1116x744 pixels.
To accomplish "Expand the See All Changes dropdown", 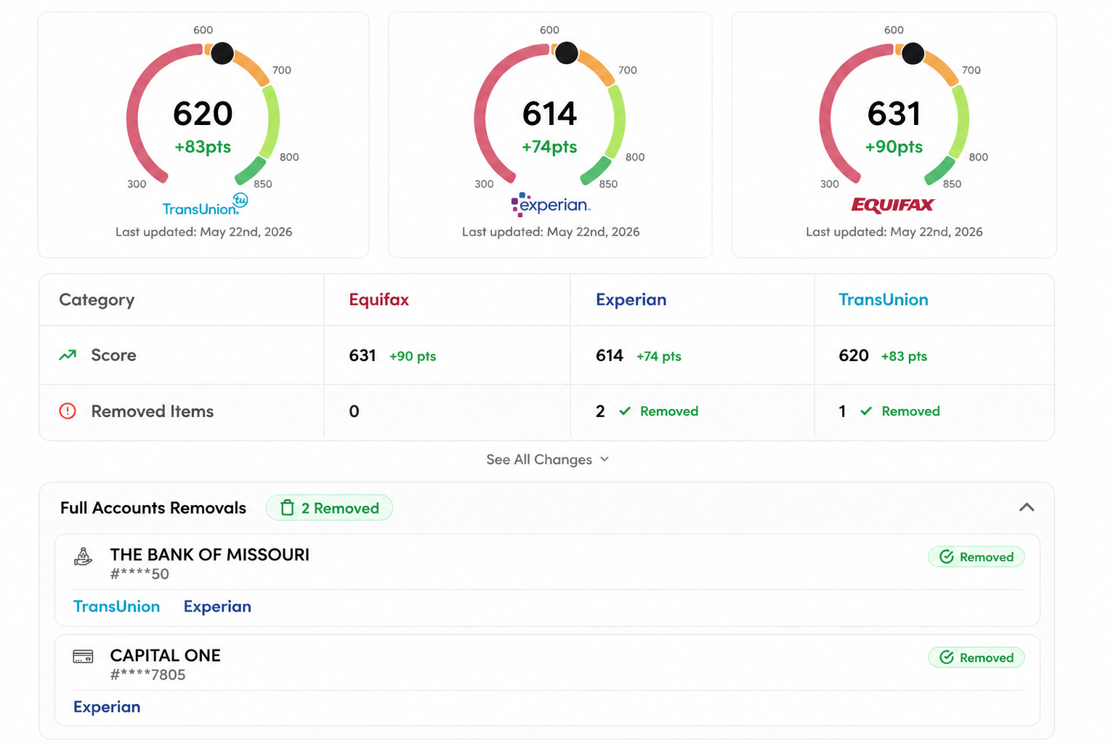I will (547, 459).
